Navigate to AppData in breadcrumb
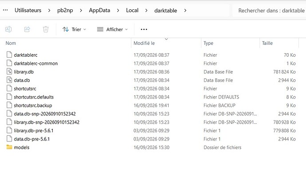 pyautogui.click(x=99, y=10)
